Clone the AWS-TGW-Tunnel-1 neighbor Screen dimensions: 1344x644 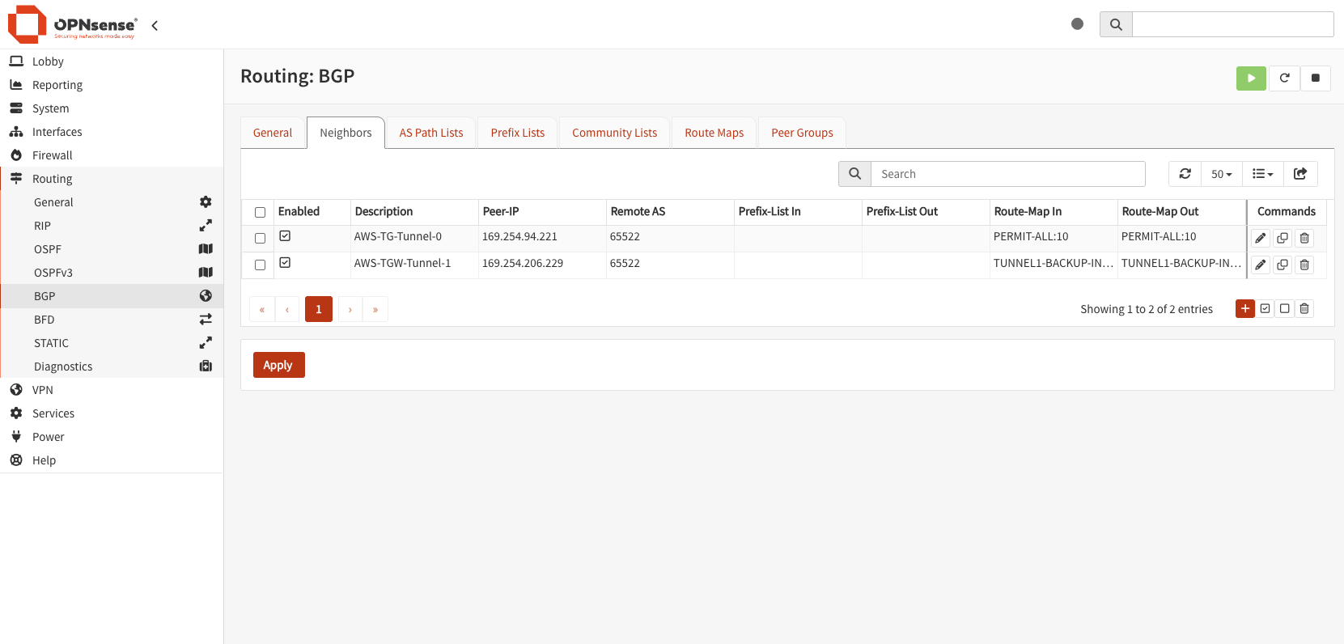click(x=1283, y=265)
